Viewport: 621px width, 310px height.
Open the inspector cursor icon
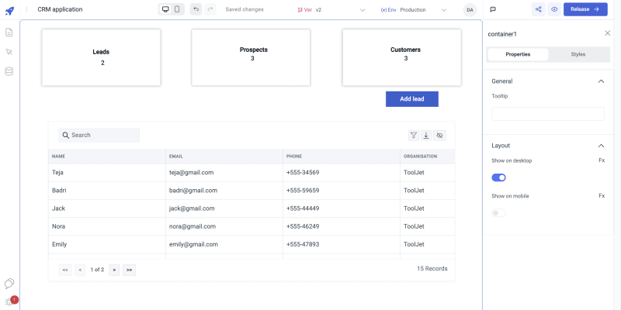[x=9, y=52]
